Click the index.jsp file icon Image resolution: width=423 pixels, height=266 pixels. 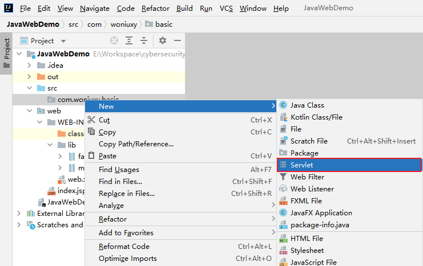pos(51,191)
